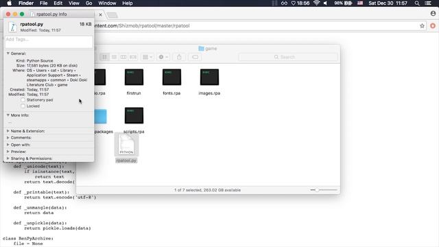Switch Finder to icon view
Screen dimensions: 439x247
pos(104,57)
